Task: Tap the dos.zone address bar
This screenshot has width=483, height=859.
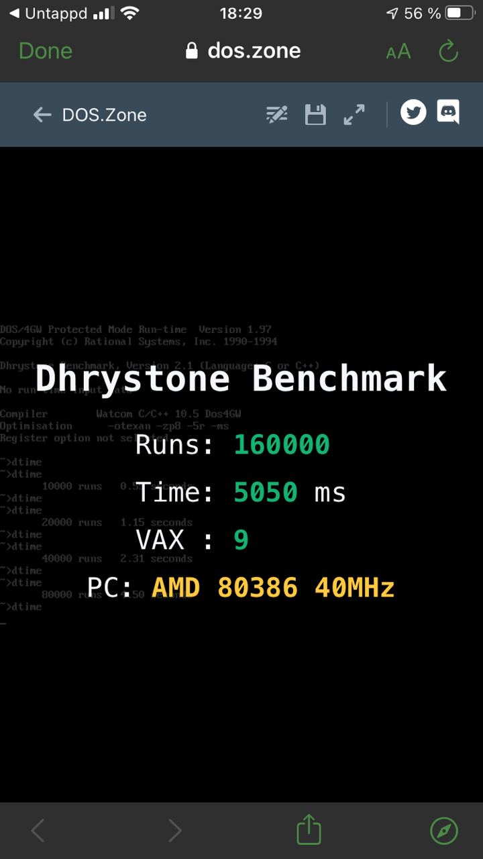Action: coord(243,51)
